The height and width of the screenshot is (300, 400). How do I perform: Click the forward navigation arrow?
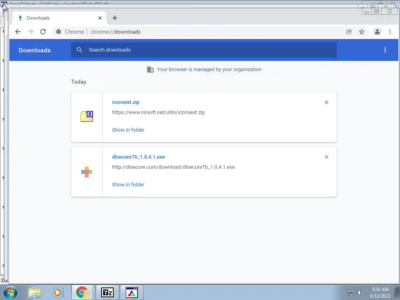click(x=30, y=32)
